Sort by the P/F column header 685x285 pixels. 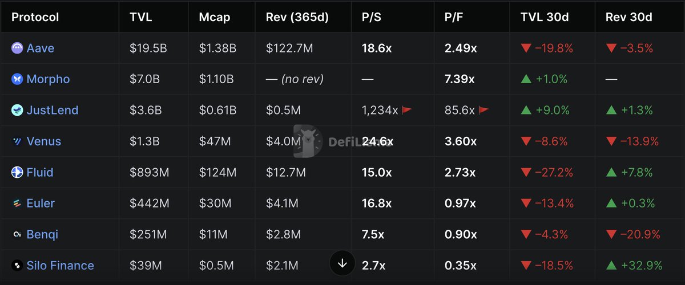(454, 17)
